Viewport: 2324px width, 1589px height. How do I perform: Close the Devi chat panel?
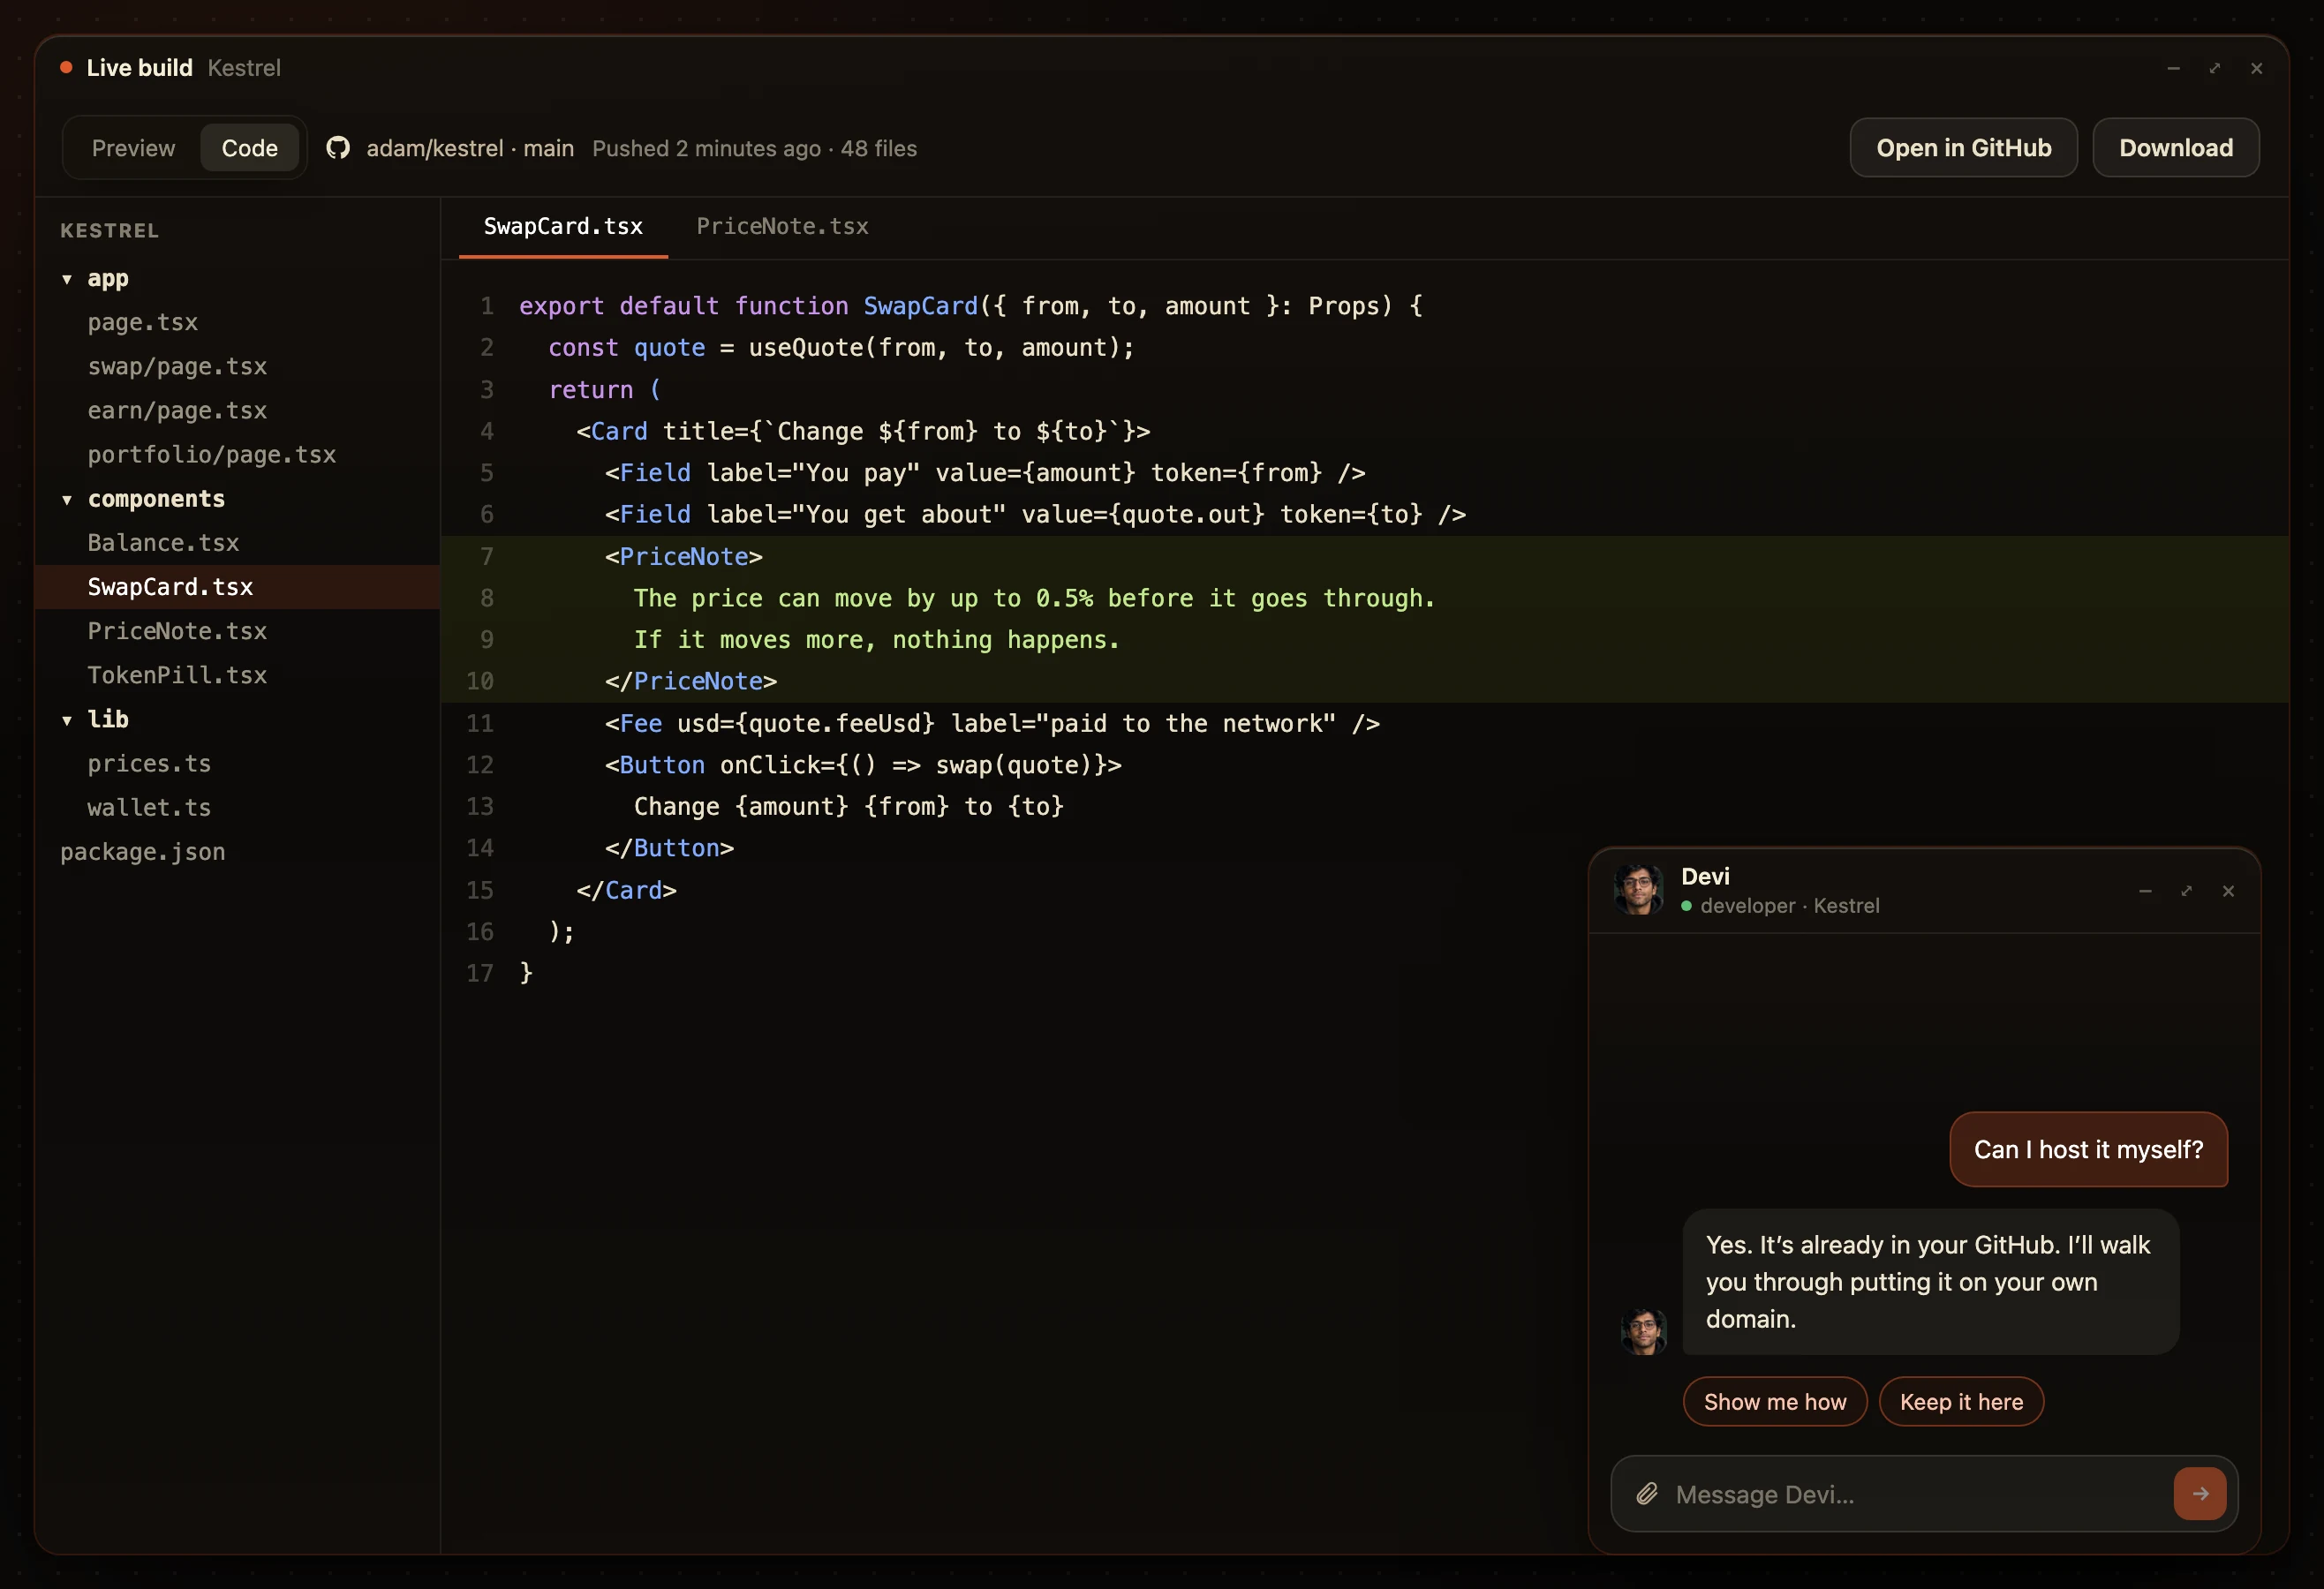2228,891
